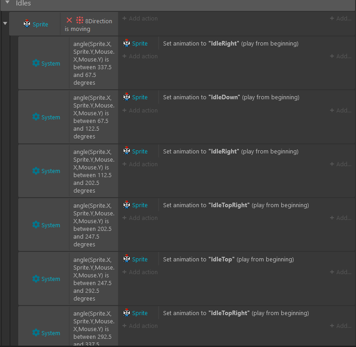Click Add... button on 292.5 event row
Image resolution: width=356 pixels, height=347 pixels.
point(341,326)
